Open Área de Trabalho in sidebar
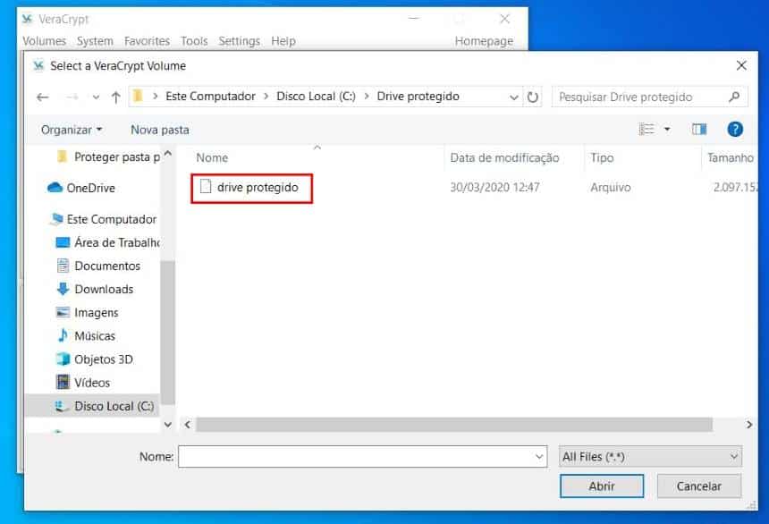769x524 pixels. coord(108,242)
